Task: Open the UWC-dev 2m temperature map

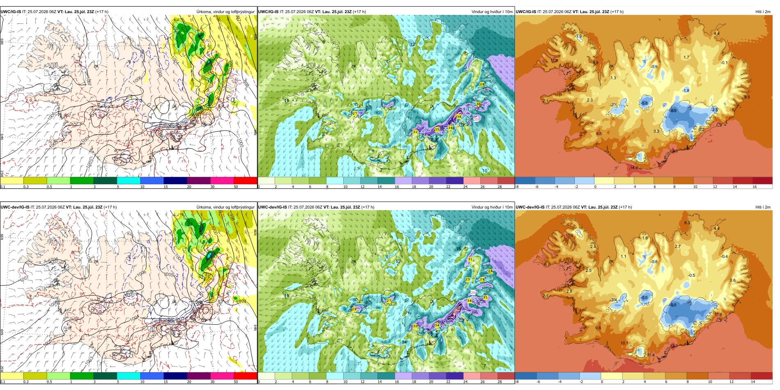Action: click(644, 291)
